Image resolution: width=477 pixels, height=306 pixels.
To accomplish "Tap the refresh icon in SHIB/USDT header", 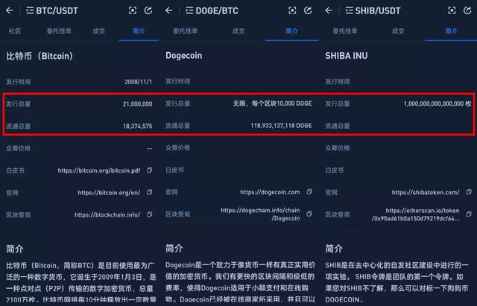I will pyautogui.click(x=467, y=10).
